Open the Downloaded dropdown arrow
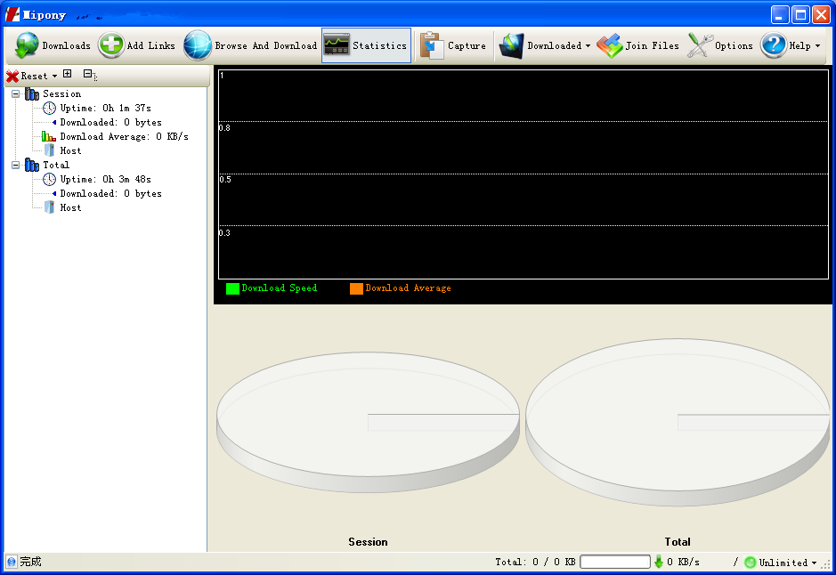 click(x=588, y=45)
